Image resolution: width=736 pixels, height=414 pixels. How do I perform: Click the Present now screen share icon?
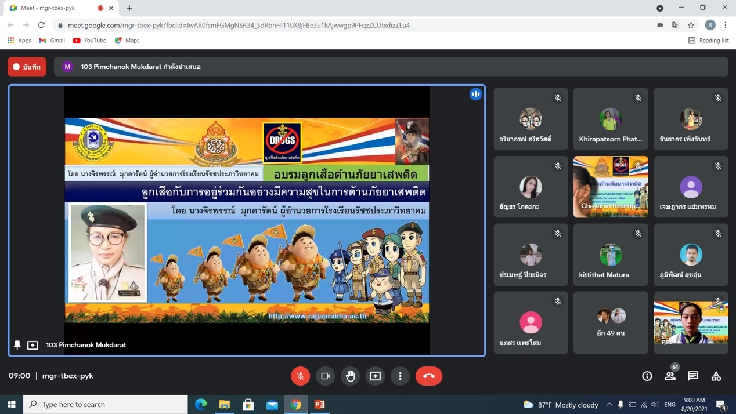(376, 376)
